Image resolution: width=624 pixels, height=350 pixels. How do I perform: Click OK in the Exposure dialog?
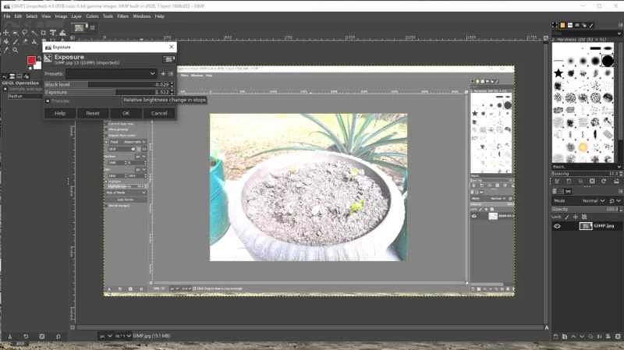[126, 113]
